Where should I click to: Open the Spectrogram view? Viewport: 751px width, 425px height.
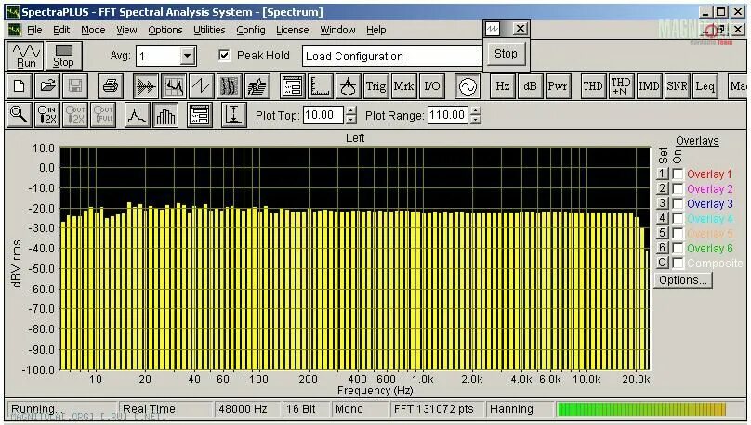[229, 86]
